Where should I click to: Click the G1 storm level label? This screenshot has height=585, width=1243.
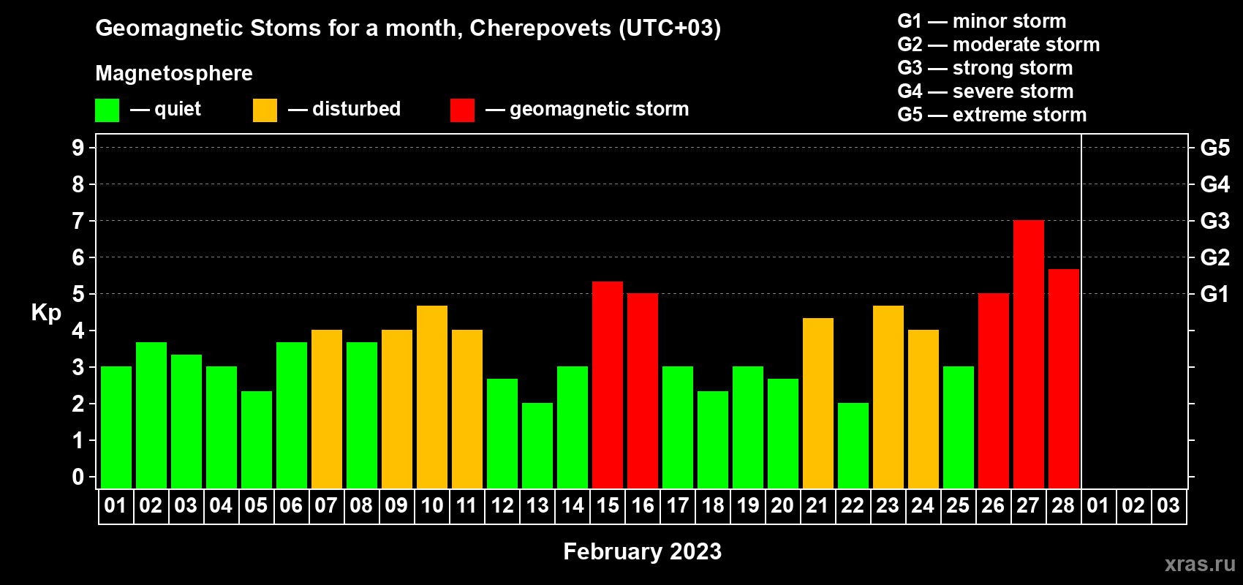click(x=1214, y=294)
